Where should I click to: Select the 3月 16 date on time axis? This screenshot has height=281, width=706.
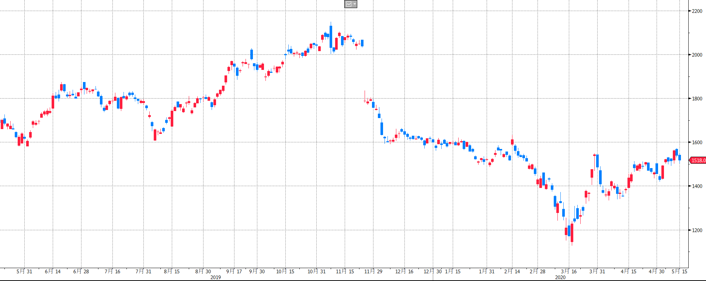coord(569,271)
